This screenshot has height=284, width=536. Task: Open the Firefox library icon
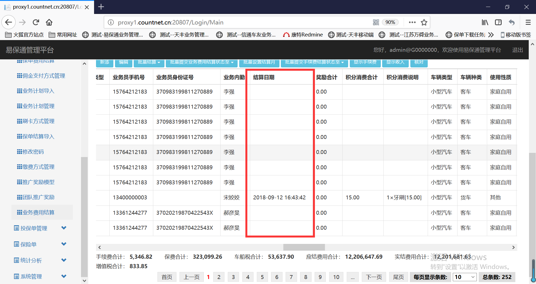coord(485,22)
